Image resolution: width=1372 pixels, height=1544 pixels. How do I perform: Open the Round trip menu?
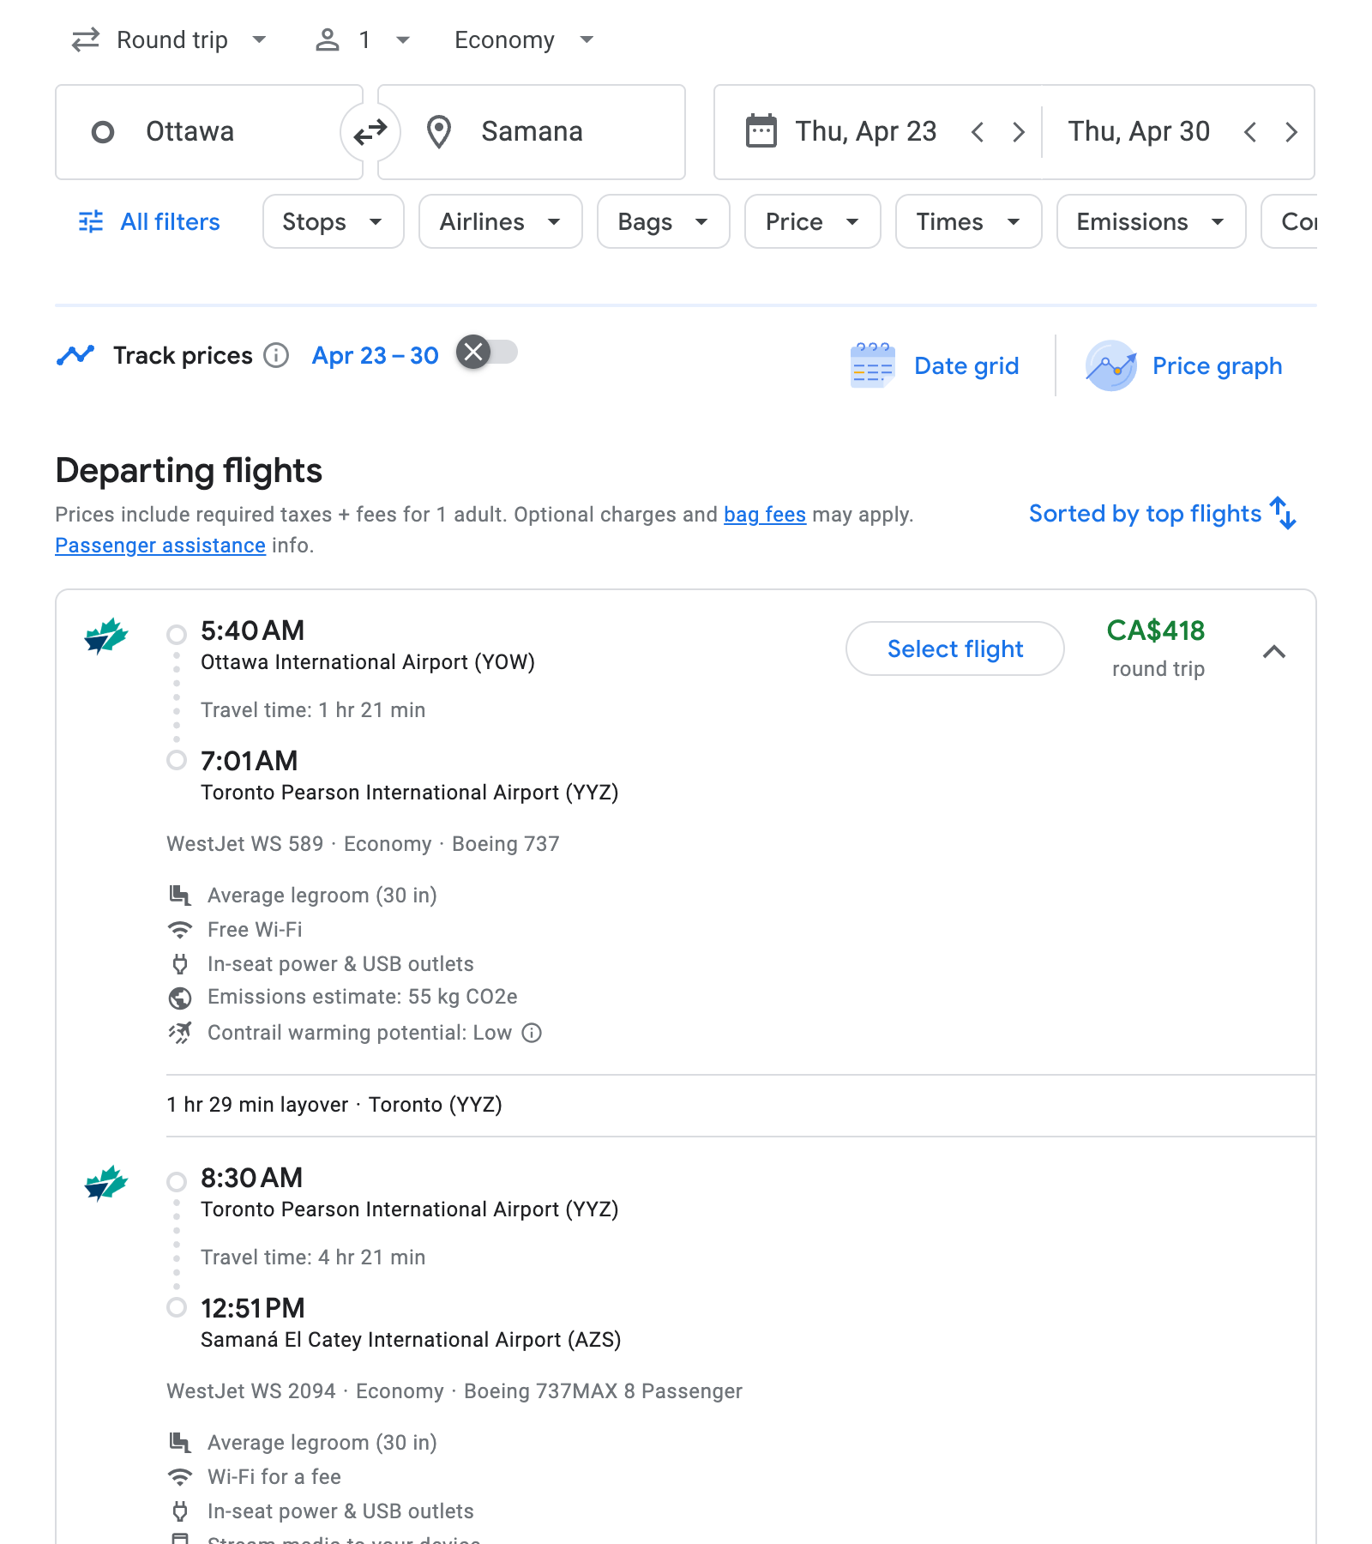pyautogui.click(x=171, y=39)
